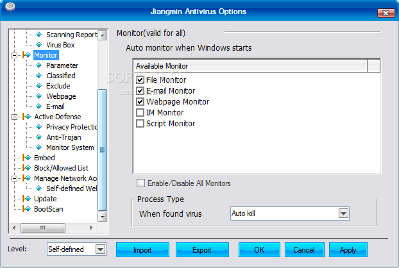Click the diamond icon beside Privacy Protection

(x=39, y=127)
